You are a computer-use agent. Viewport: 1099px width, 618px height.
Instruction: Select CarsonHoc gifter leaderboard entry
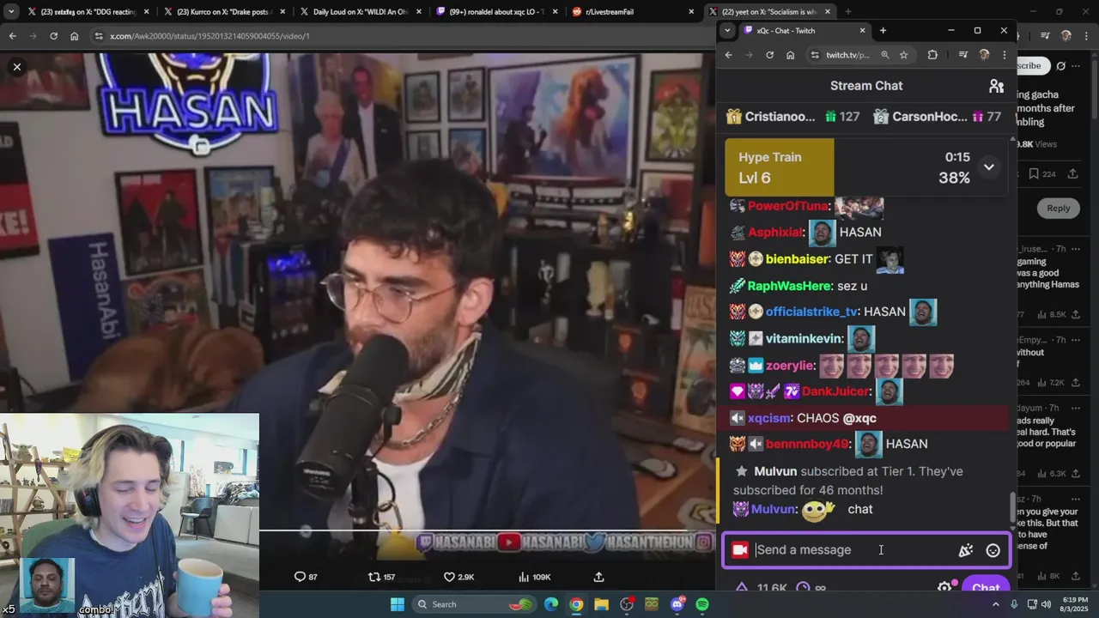coord(937,117)
